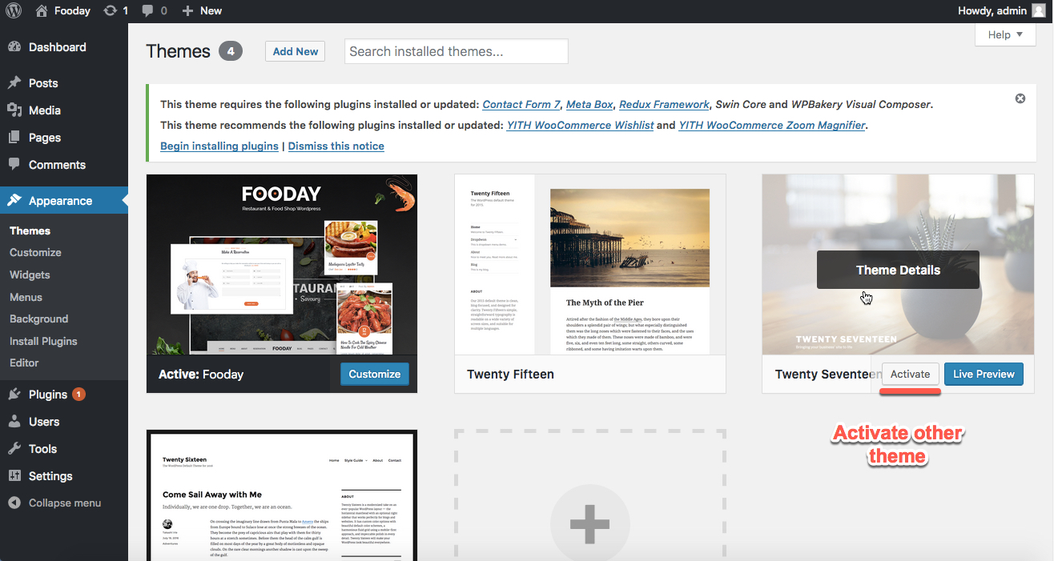Click the Twenty Fifteen theme name
The width and height of the screenshot is (1054, 561).
point(510,374)
